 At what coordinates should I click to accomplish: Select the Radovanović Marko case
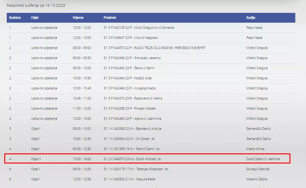[x=133, y=98]
